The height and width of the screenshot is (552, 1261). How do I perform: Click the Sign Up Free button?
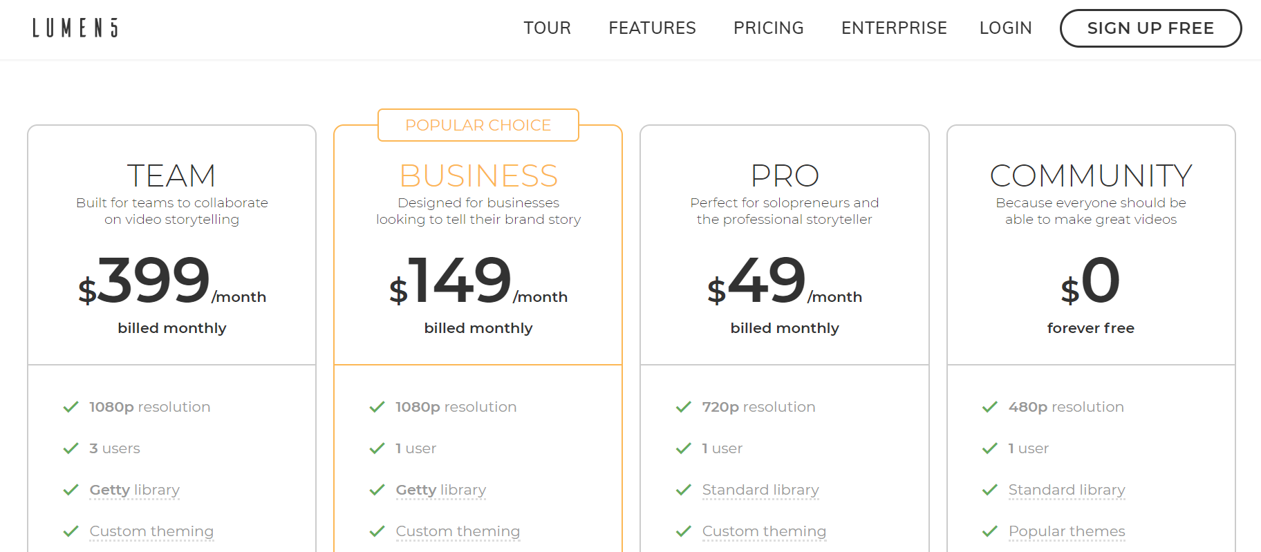click(x=1150, y=28)
